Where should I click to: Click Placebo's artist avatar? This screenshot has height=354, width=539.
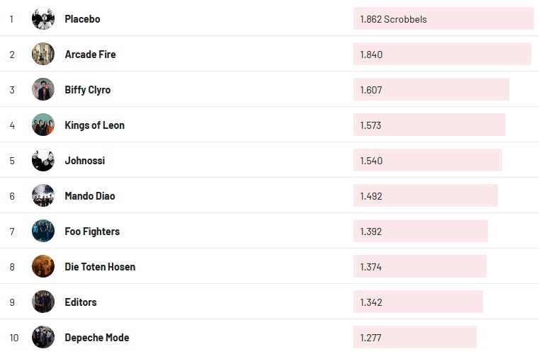[x=43, y=19]
